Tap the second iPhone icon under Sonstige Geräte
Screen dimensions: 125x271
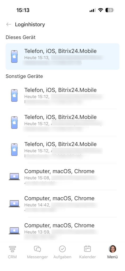(14, 123)
